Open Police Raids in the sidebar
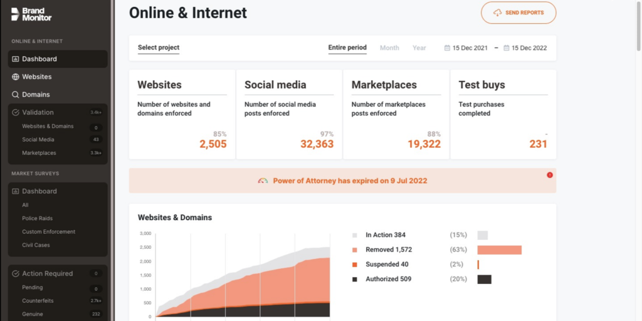Screen dimensions: 642x321 pyautogui.click(x=37, y=218)
